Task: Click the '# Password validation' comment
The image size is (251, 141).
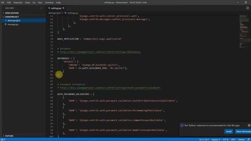Action: [x=71, y=85]
